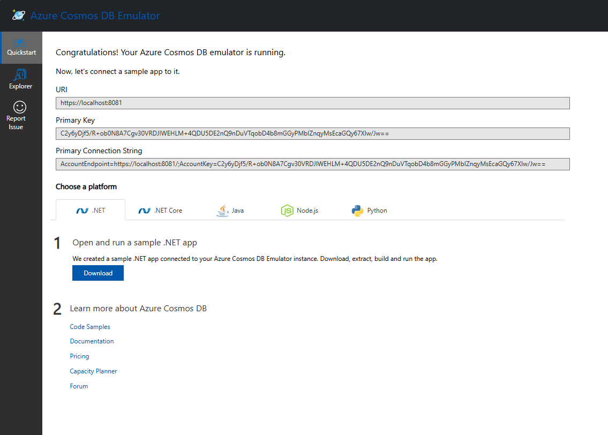Click the .NET Core logo icon
The height and width of the screenshot is (435, 608).
pyautogui.click(x=144, y=211)
